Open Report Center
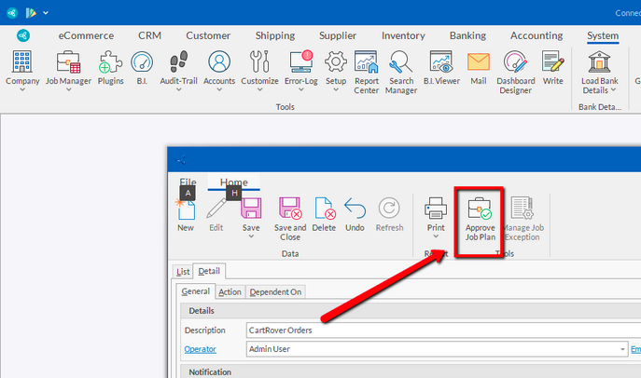 click(x=367, y=73)
